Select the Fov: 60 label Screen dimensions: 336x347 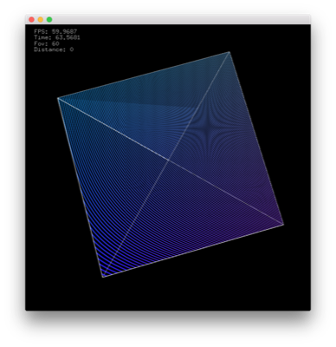click(47, 43)
